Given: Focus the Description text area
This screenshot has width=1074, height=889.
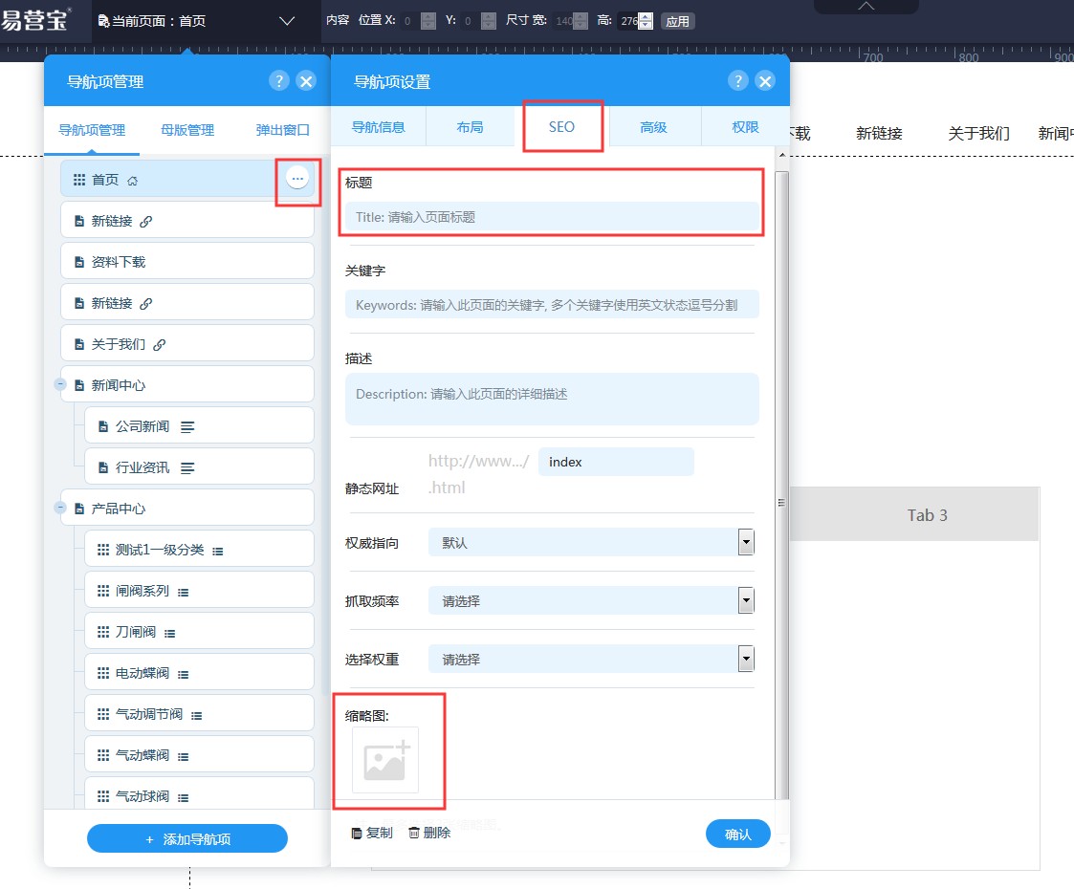Looking at the screenshot, I should tap(552, 399).
